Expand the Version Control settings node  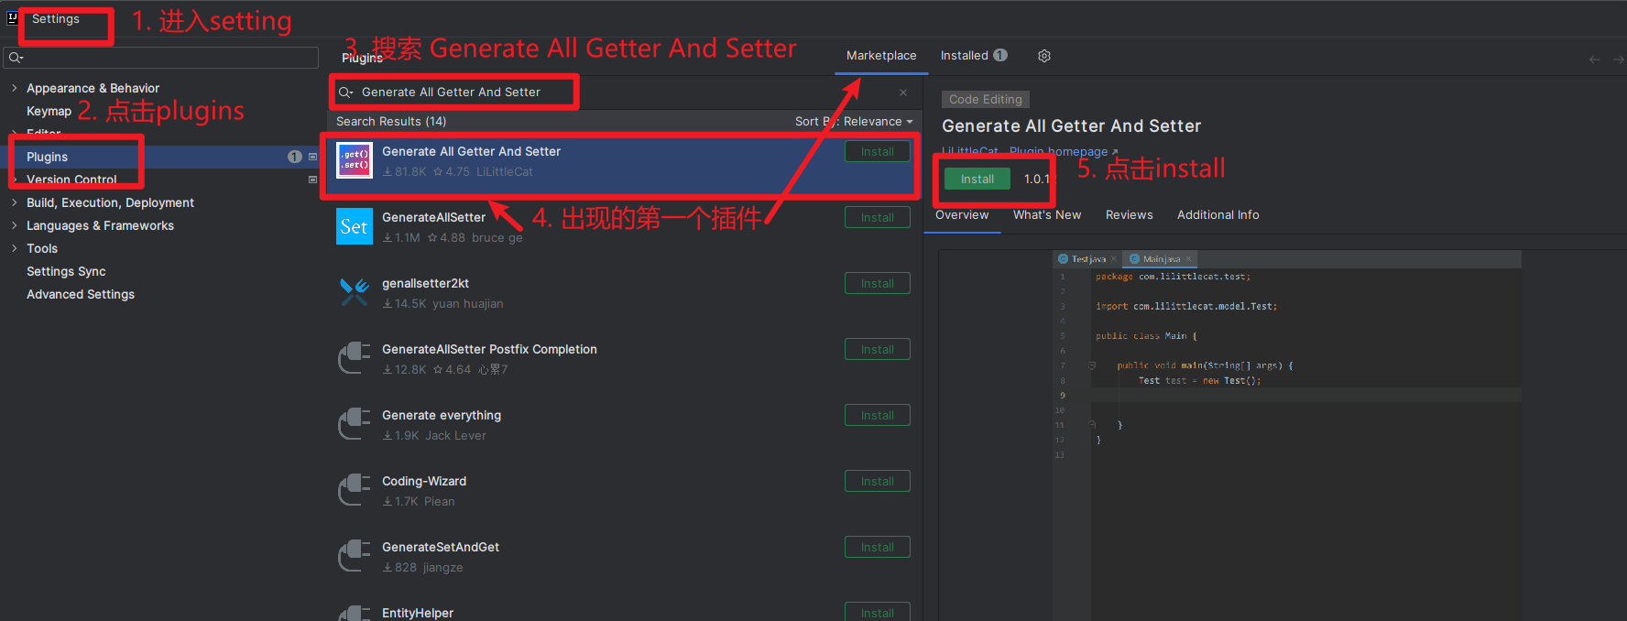point(14,180)
